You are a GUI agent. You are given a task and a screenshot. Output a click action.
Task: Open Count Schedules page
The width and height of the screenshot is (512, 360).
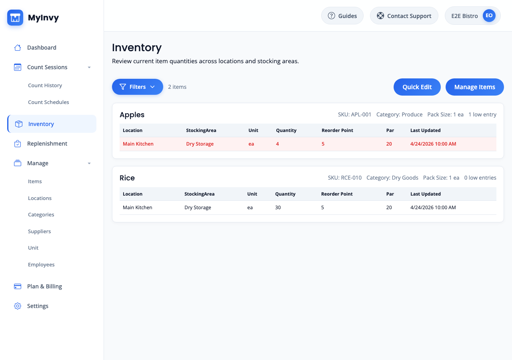[x=48, y=102]
